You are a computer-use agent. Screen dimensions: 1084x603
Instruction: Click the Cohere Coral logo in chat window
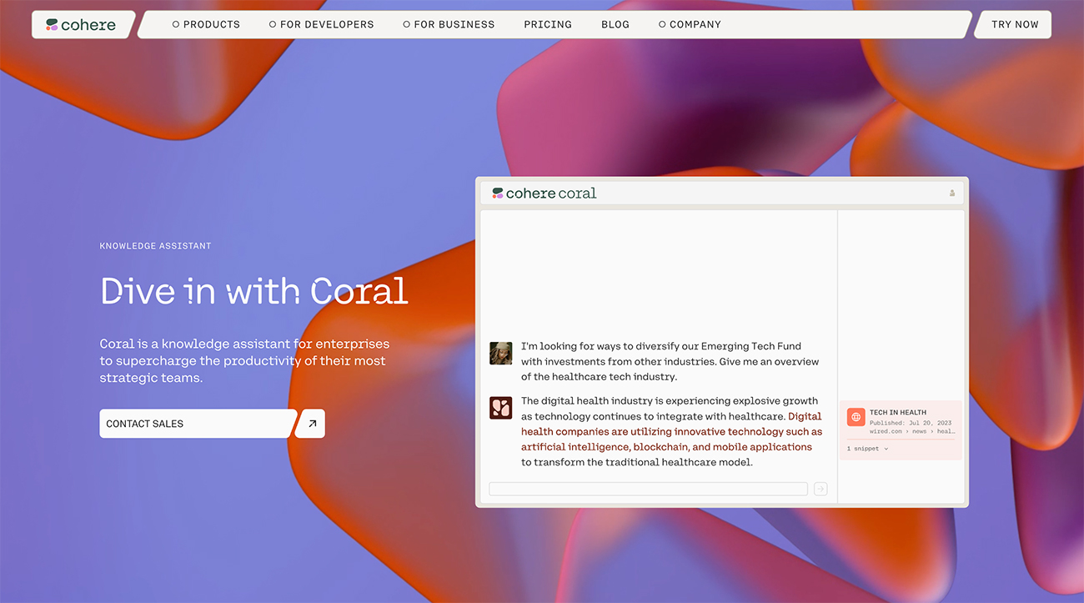[x=544, y=193]
